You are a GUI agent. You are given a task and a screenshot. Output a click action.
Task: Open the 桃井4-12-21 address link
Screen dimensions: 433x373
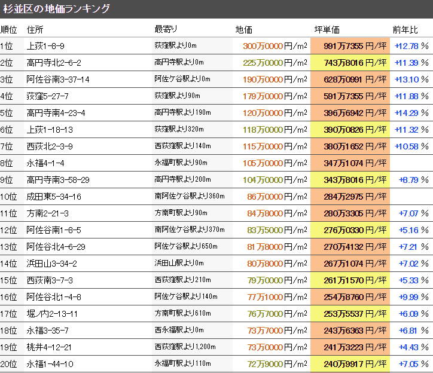[x=50, y=347]
